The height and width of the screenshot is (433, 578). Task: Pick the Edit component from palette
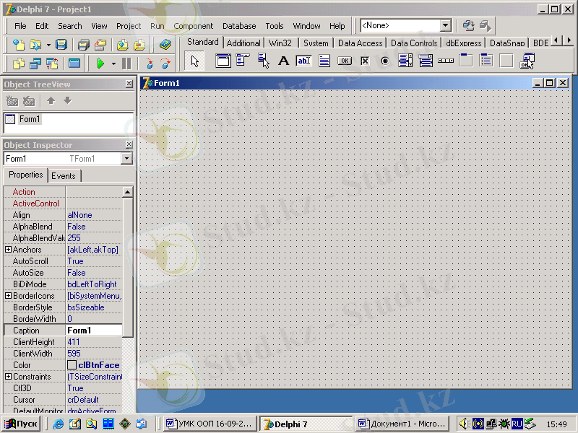(x=303, y=61)
